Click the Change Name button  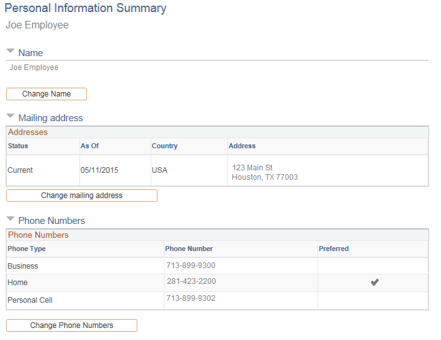click(47, 94)
